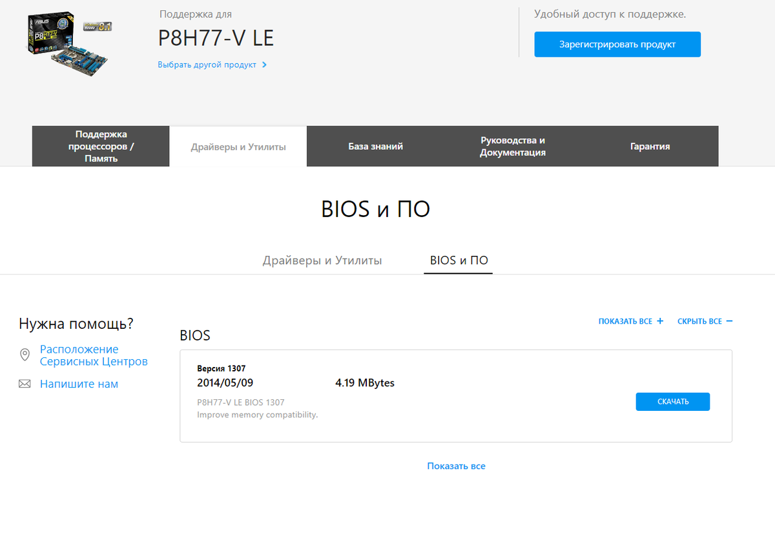775x533 pixels.
Task: Download BIOS 1307 with 'СКАЧАТЬ' button
Action: coord(673,401)
